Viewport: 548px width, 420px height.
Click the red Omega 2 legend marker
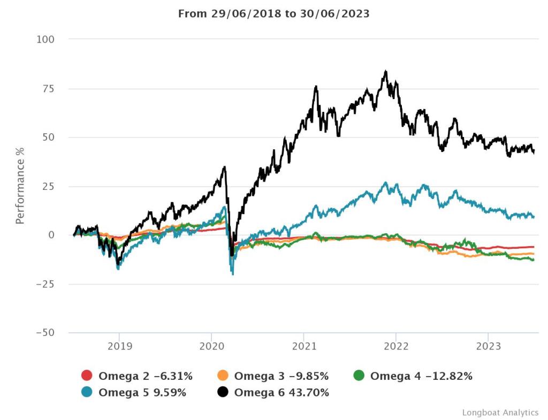[87, 376]
